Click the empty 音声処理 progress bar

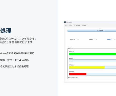(x=93, y=61)
